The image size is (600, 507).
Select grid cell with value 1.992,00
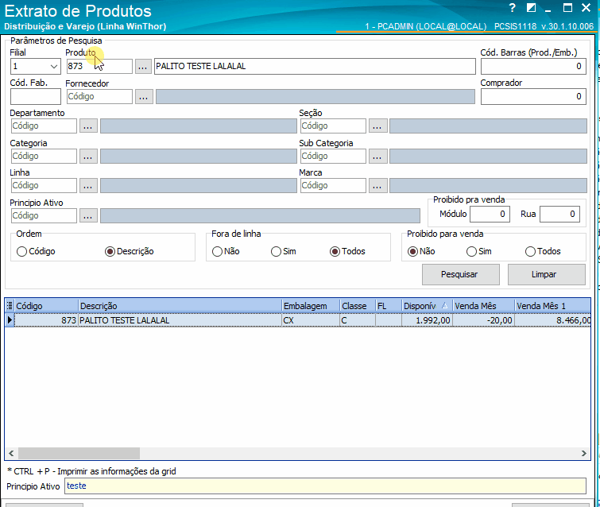tap(427, 320)
